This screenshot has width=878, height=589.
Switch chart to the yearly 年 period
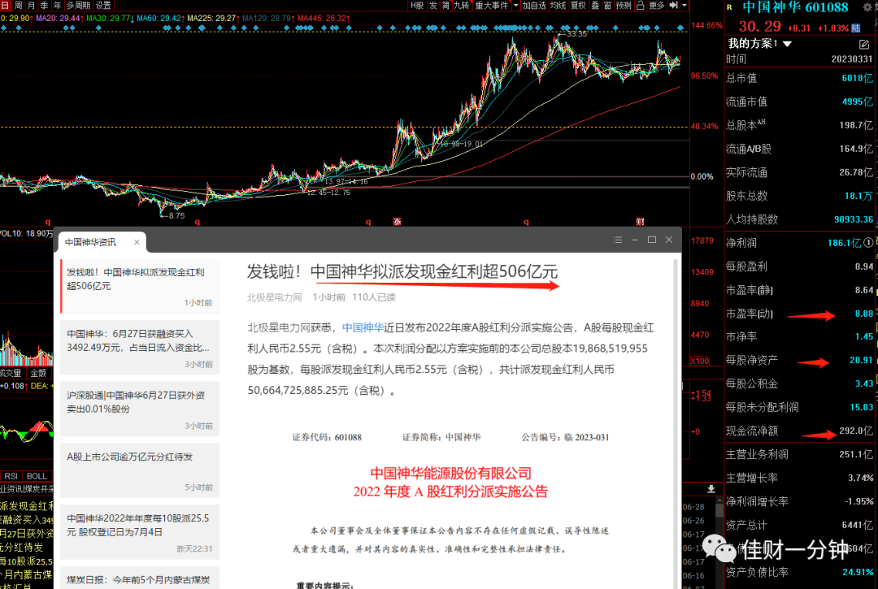point(57,5)
